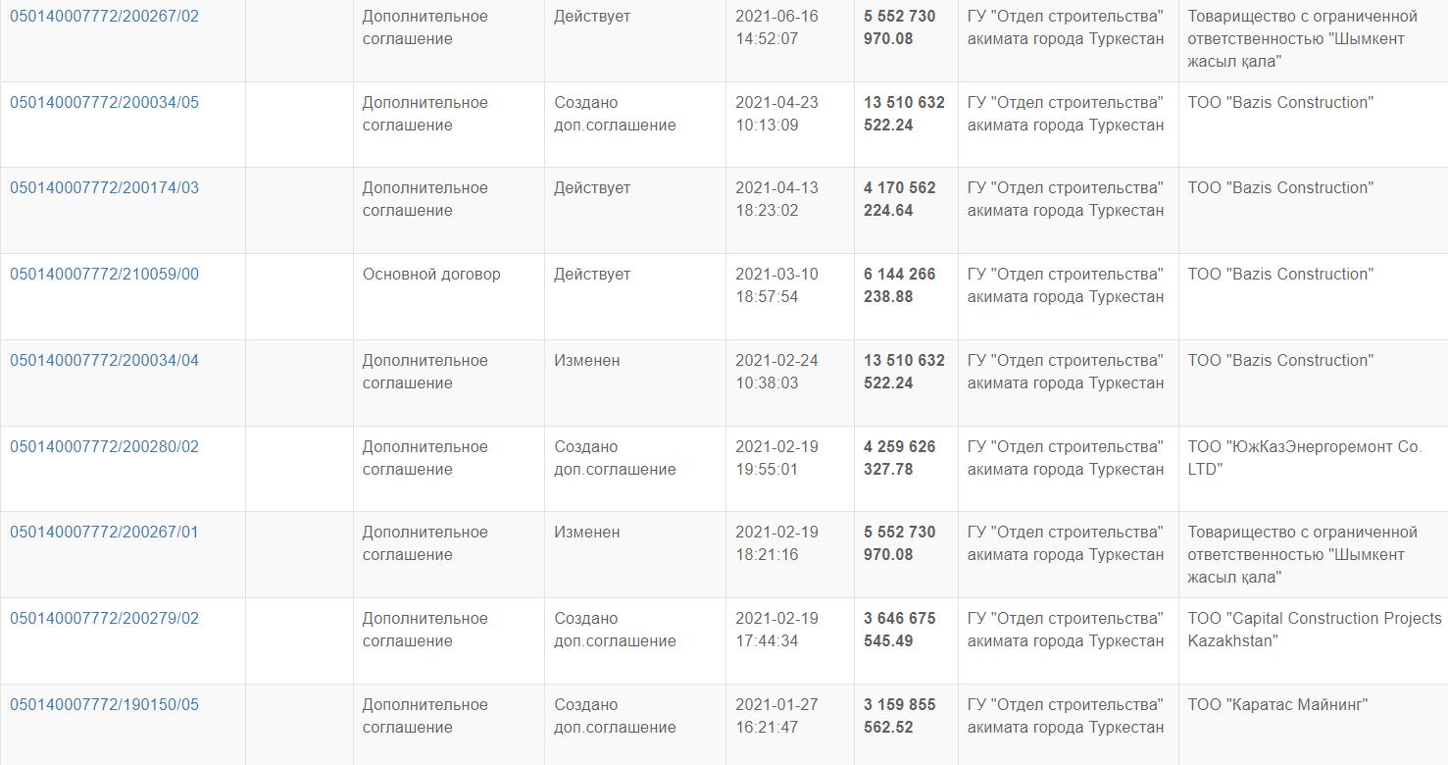Click amount 3 646 675 545.49

[899, 630]
